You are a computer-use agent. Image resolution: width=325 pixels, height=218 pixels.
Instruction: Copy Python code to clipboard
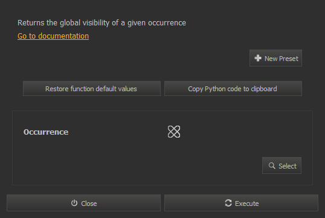[233, 89]
